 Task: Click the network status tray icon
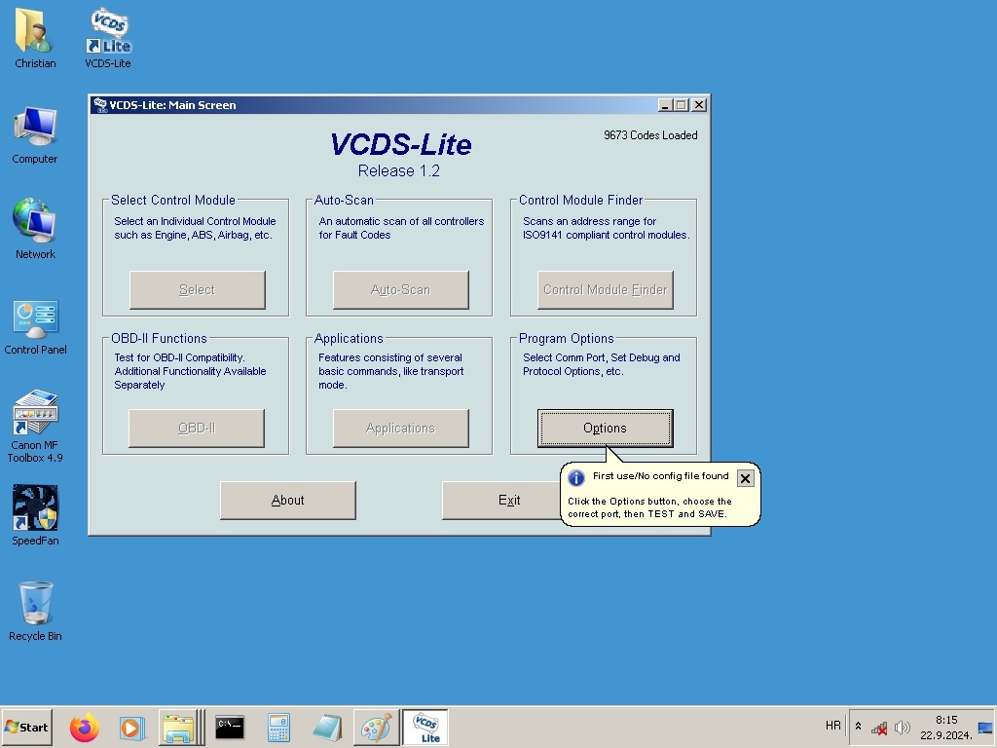(879, 727)
